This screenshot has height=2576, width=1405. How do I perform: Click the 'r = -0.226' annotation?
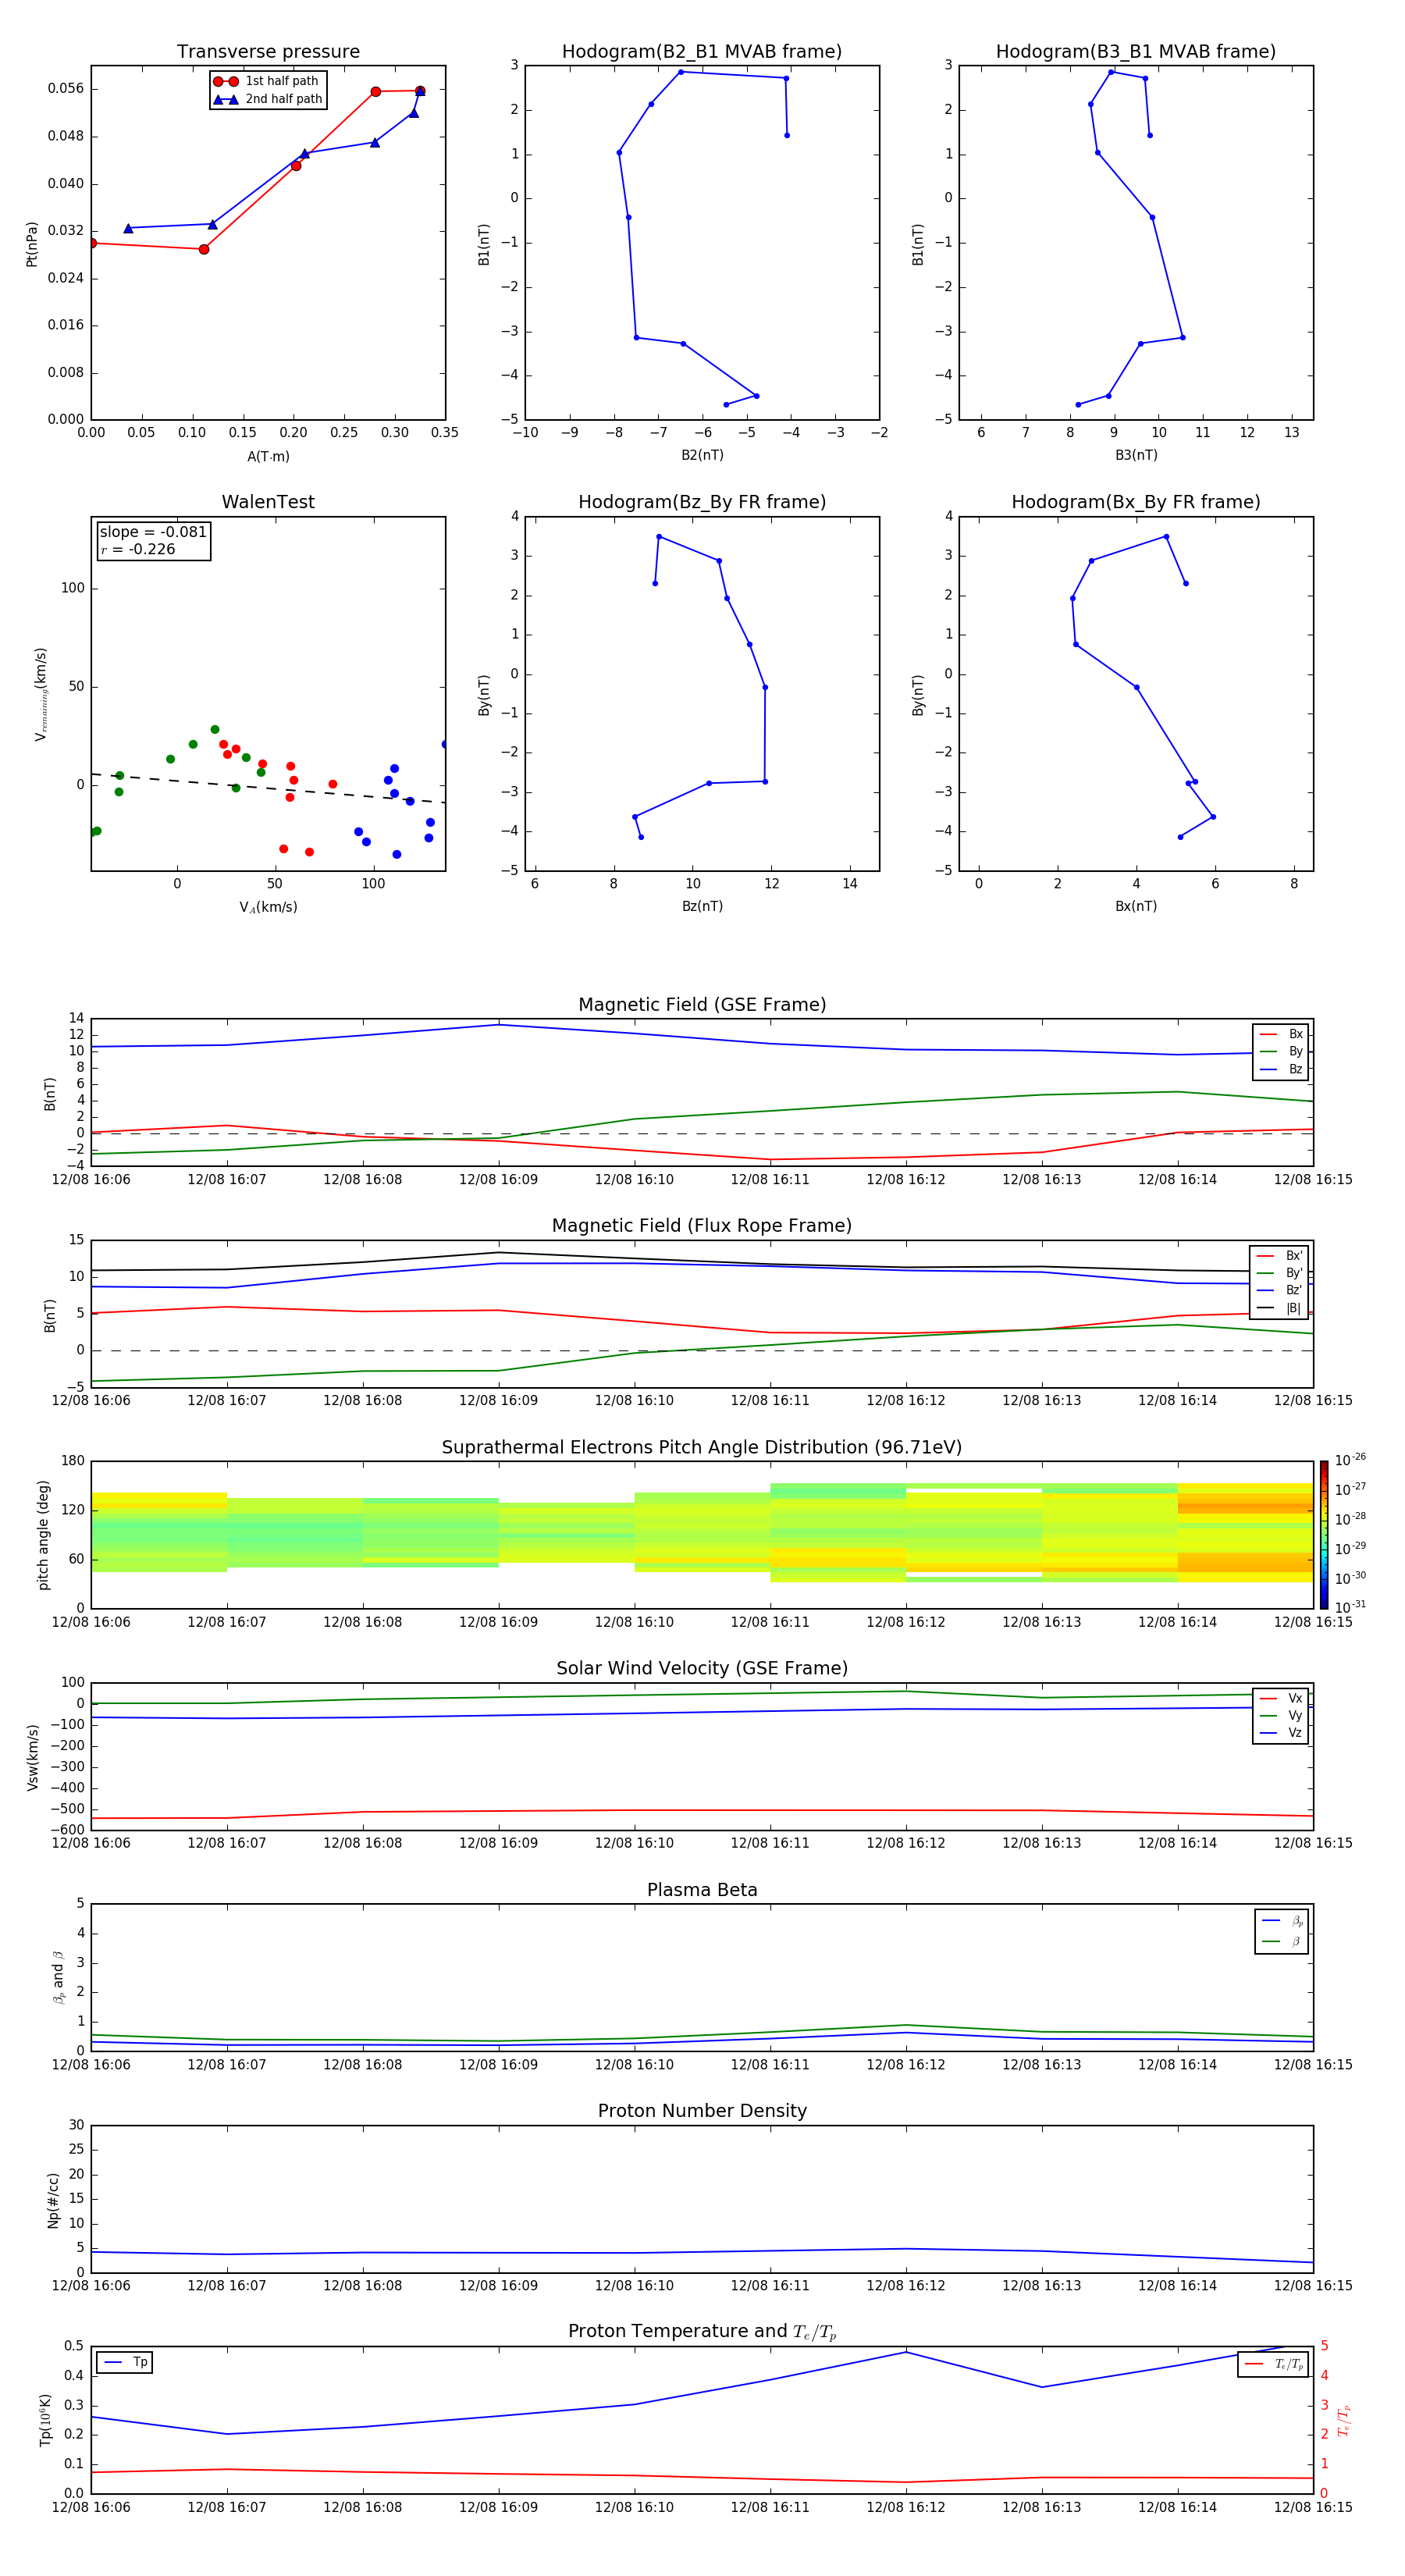click(138, 549)
